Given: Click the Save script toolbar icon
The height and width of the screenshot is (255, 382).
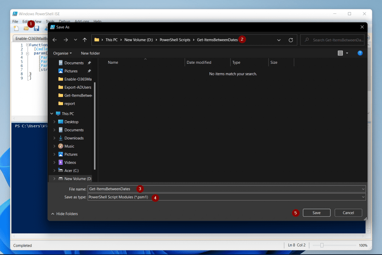Looking at the screenshot, I should click(36, 29).
